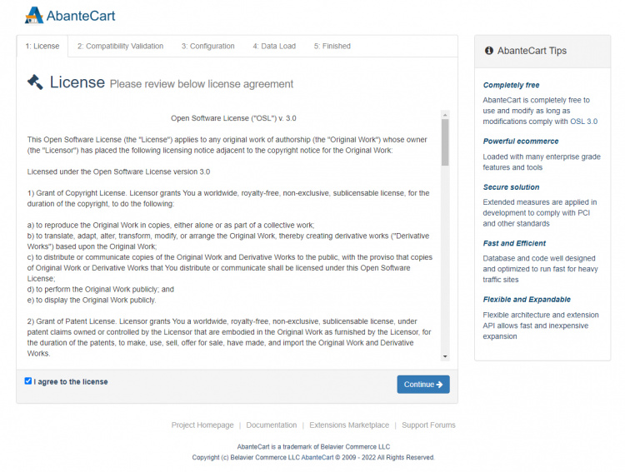This screenshot has width=625, height=472.
Task: Click the 'I agree to the license' label
Action: click(71, 382)
